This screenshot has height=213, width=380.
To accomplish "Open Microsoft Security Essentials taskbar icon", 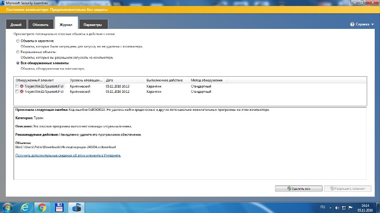I will click(76, 207).
